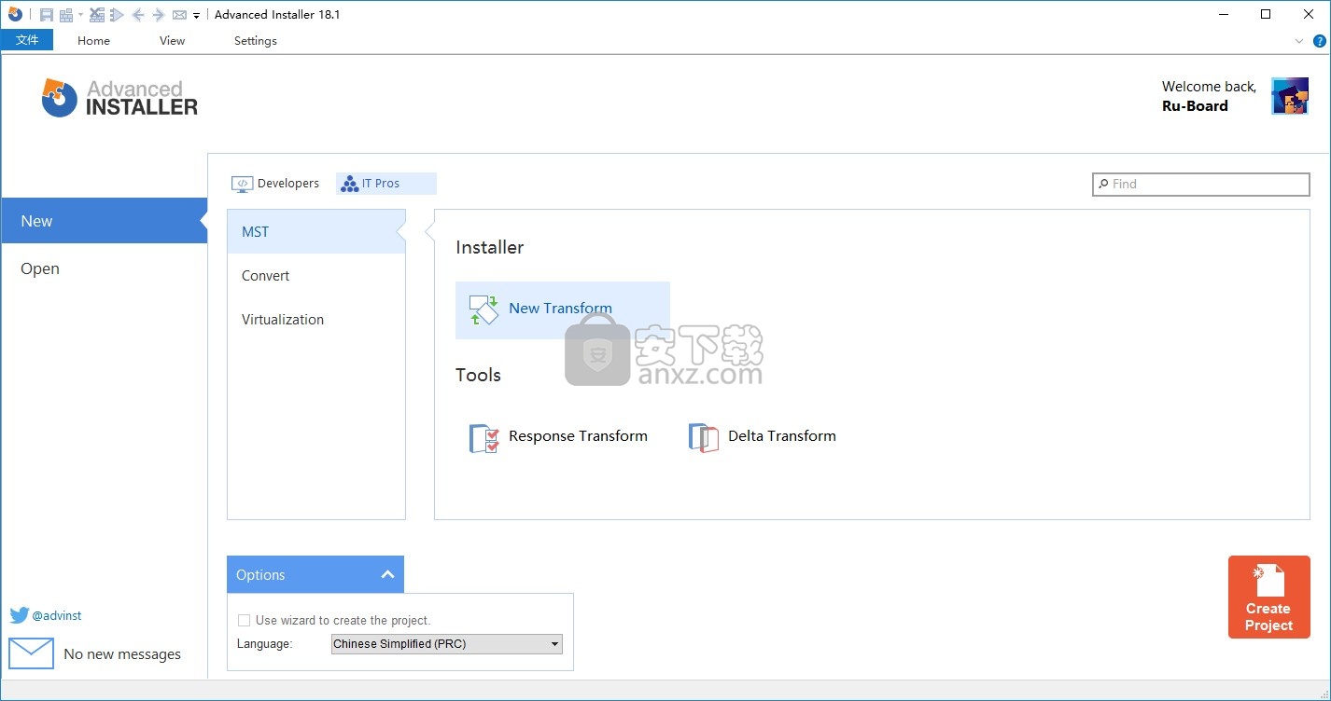Open Customize Quick Access Toolbar dropdown
The image size is (1331, 701).
coord(196,16)
